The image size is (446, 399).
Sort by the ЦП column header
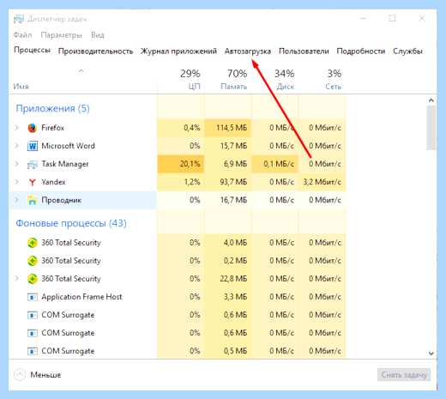click(181, 80)
